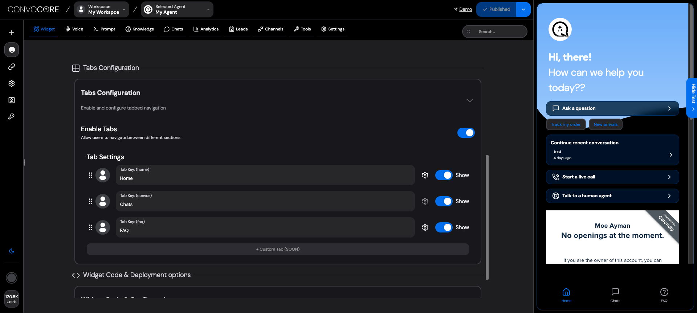Click the Custom Tab (SOON) button
697x313 pixels.
[278, 249]
